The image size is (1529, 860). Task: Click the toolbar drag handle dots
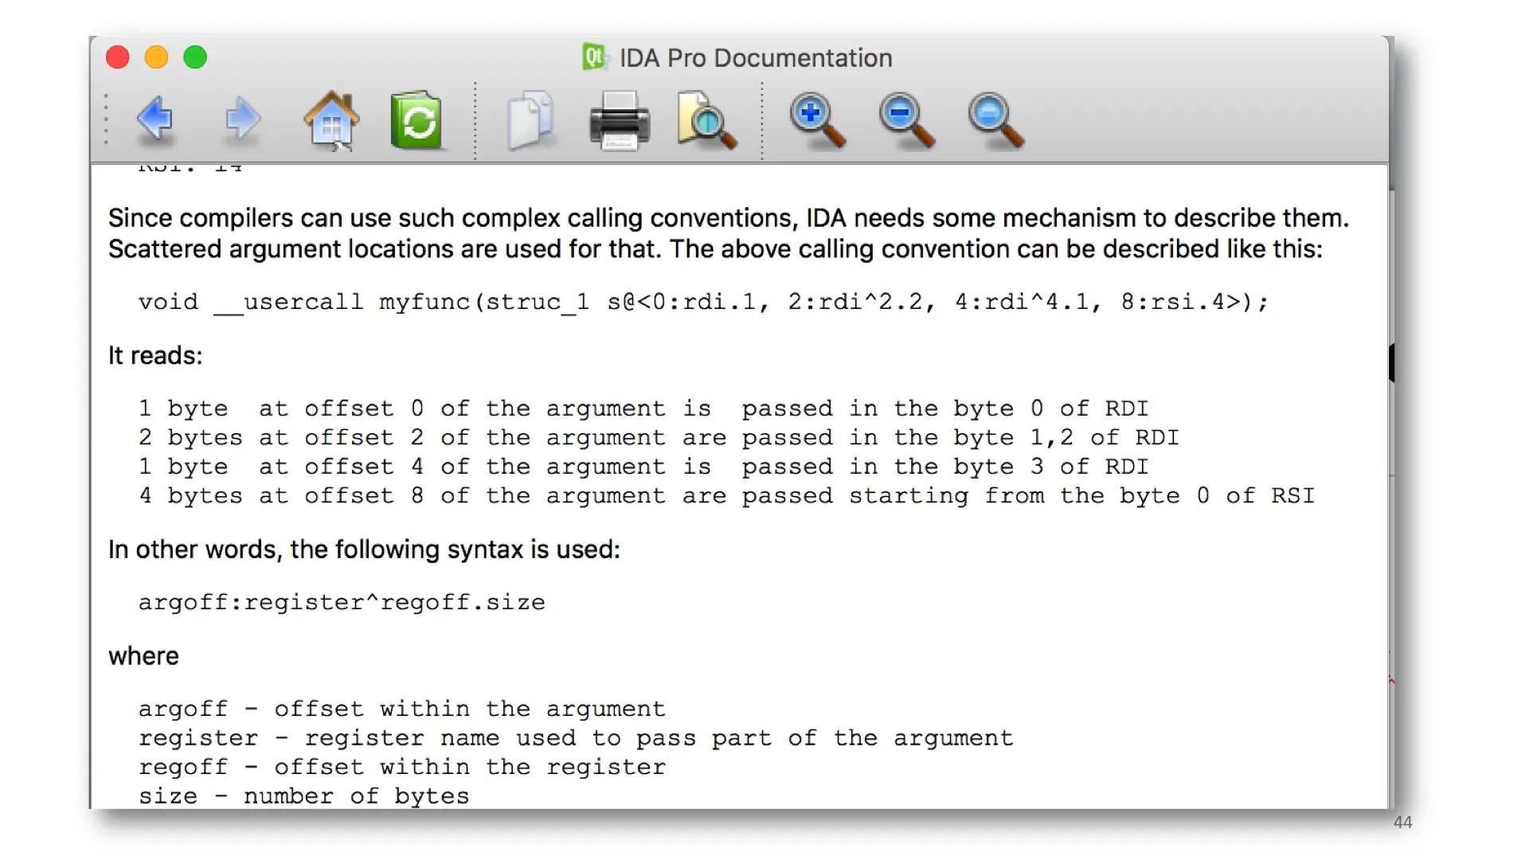pyautogui.click(x=105, y=119)
